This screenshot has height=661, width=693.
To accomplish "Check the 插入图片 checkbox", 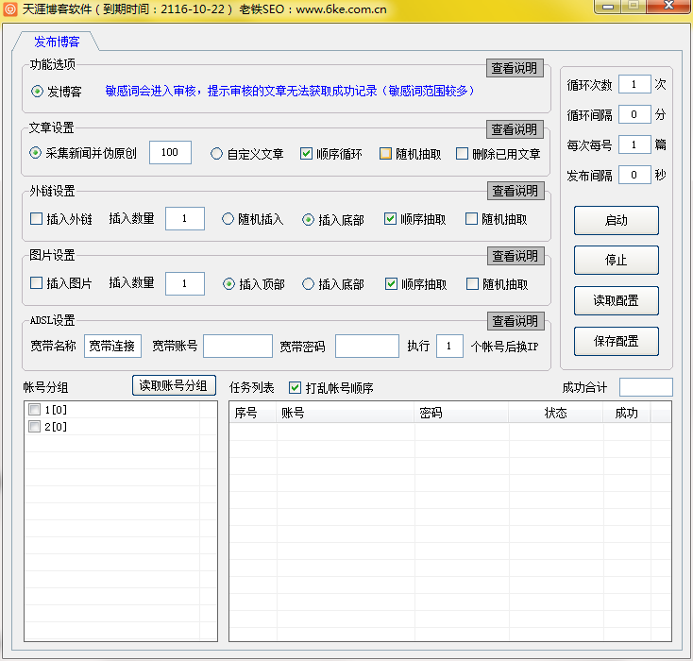I will click(37, 283).
